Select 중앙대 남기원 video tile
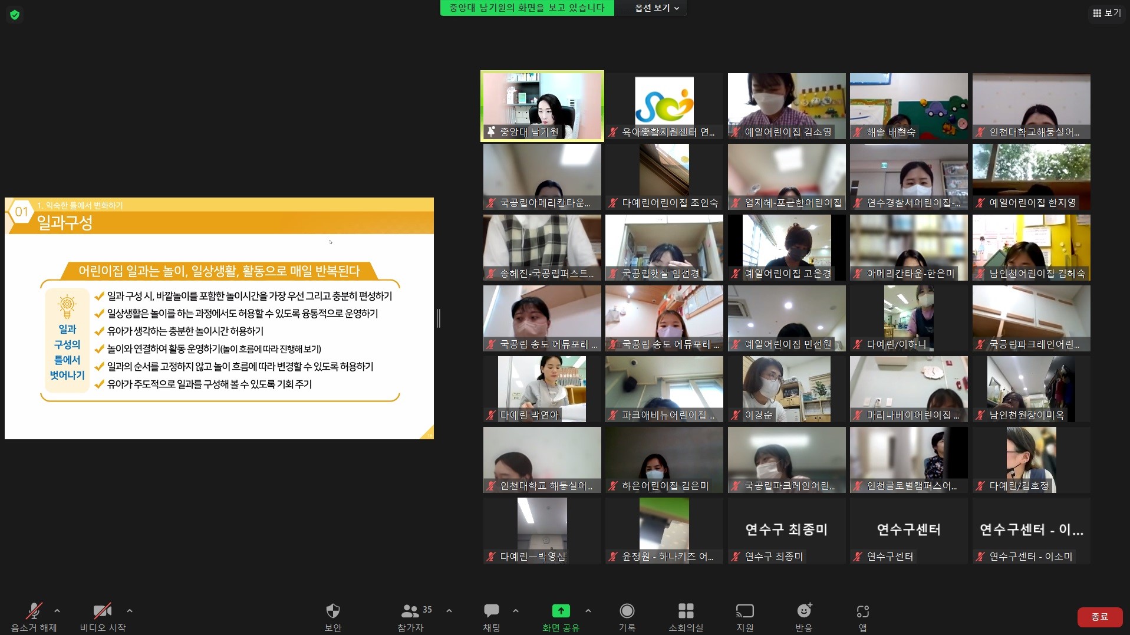 point(542,106)
